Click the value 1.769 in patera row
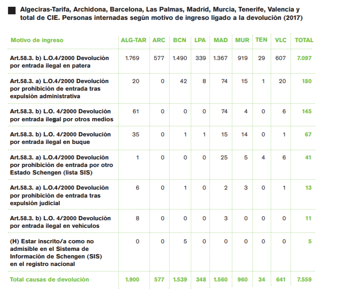The image size is (345, 295). (x=132, y=58)
